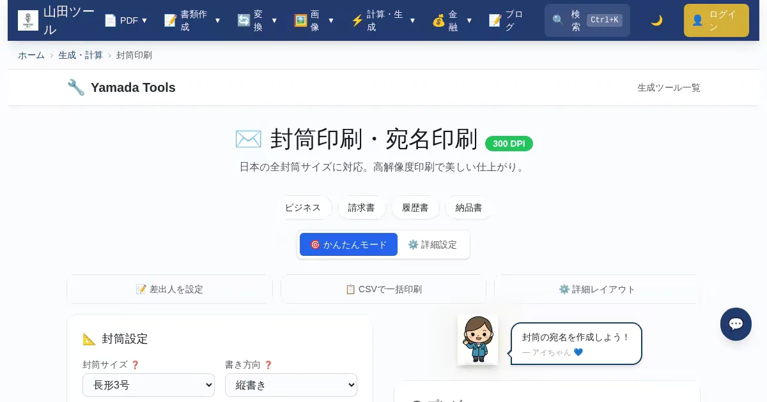The width and height of the screenshot is (767, 402).
Task: Switch to かんたんモード
Action: coord(348,244)
